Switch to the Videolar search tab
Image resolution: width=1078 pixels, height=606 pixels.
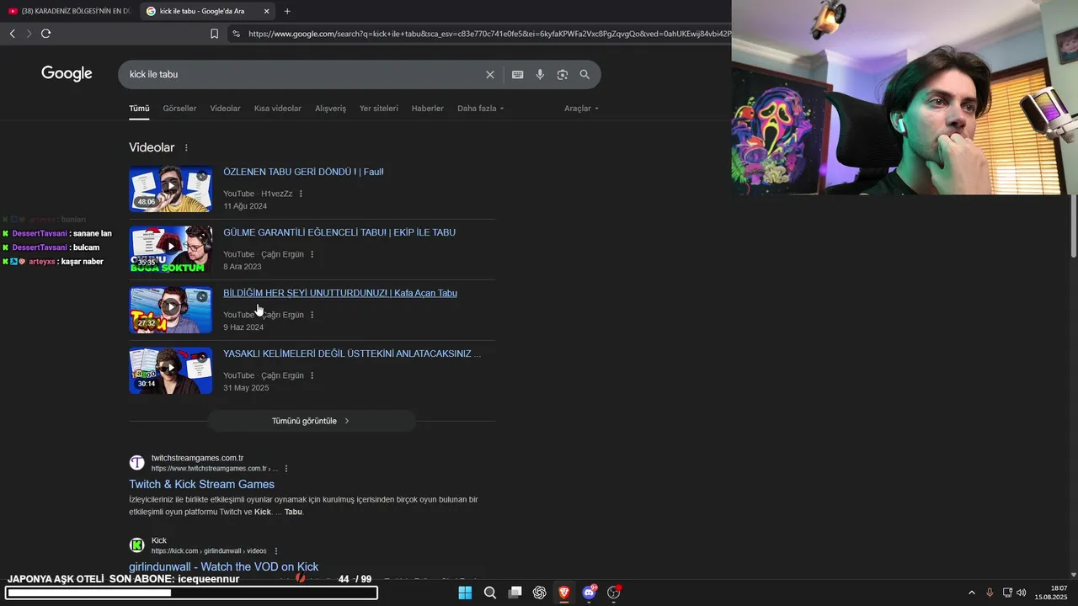[x=225, y=109]
